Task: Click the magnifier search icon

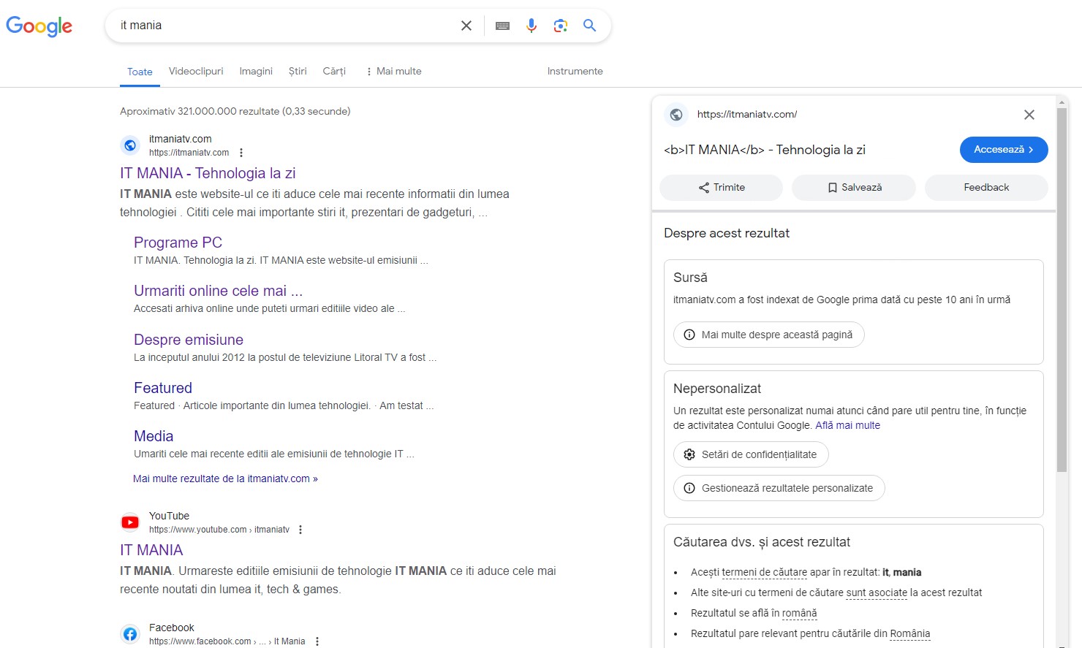Action: point(589,26)
